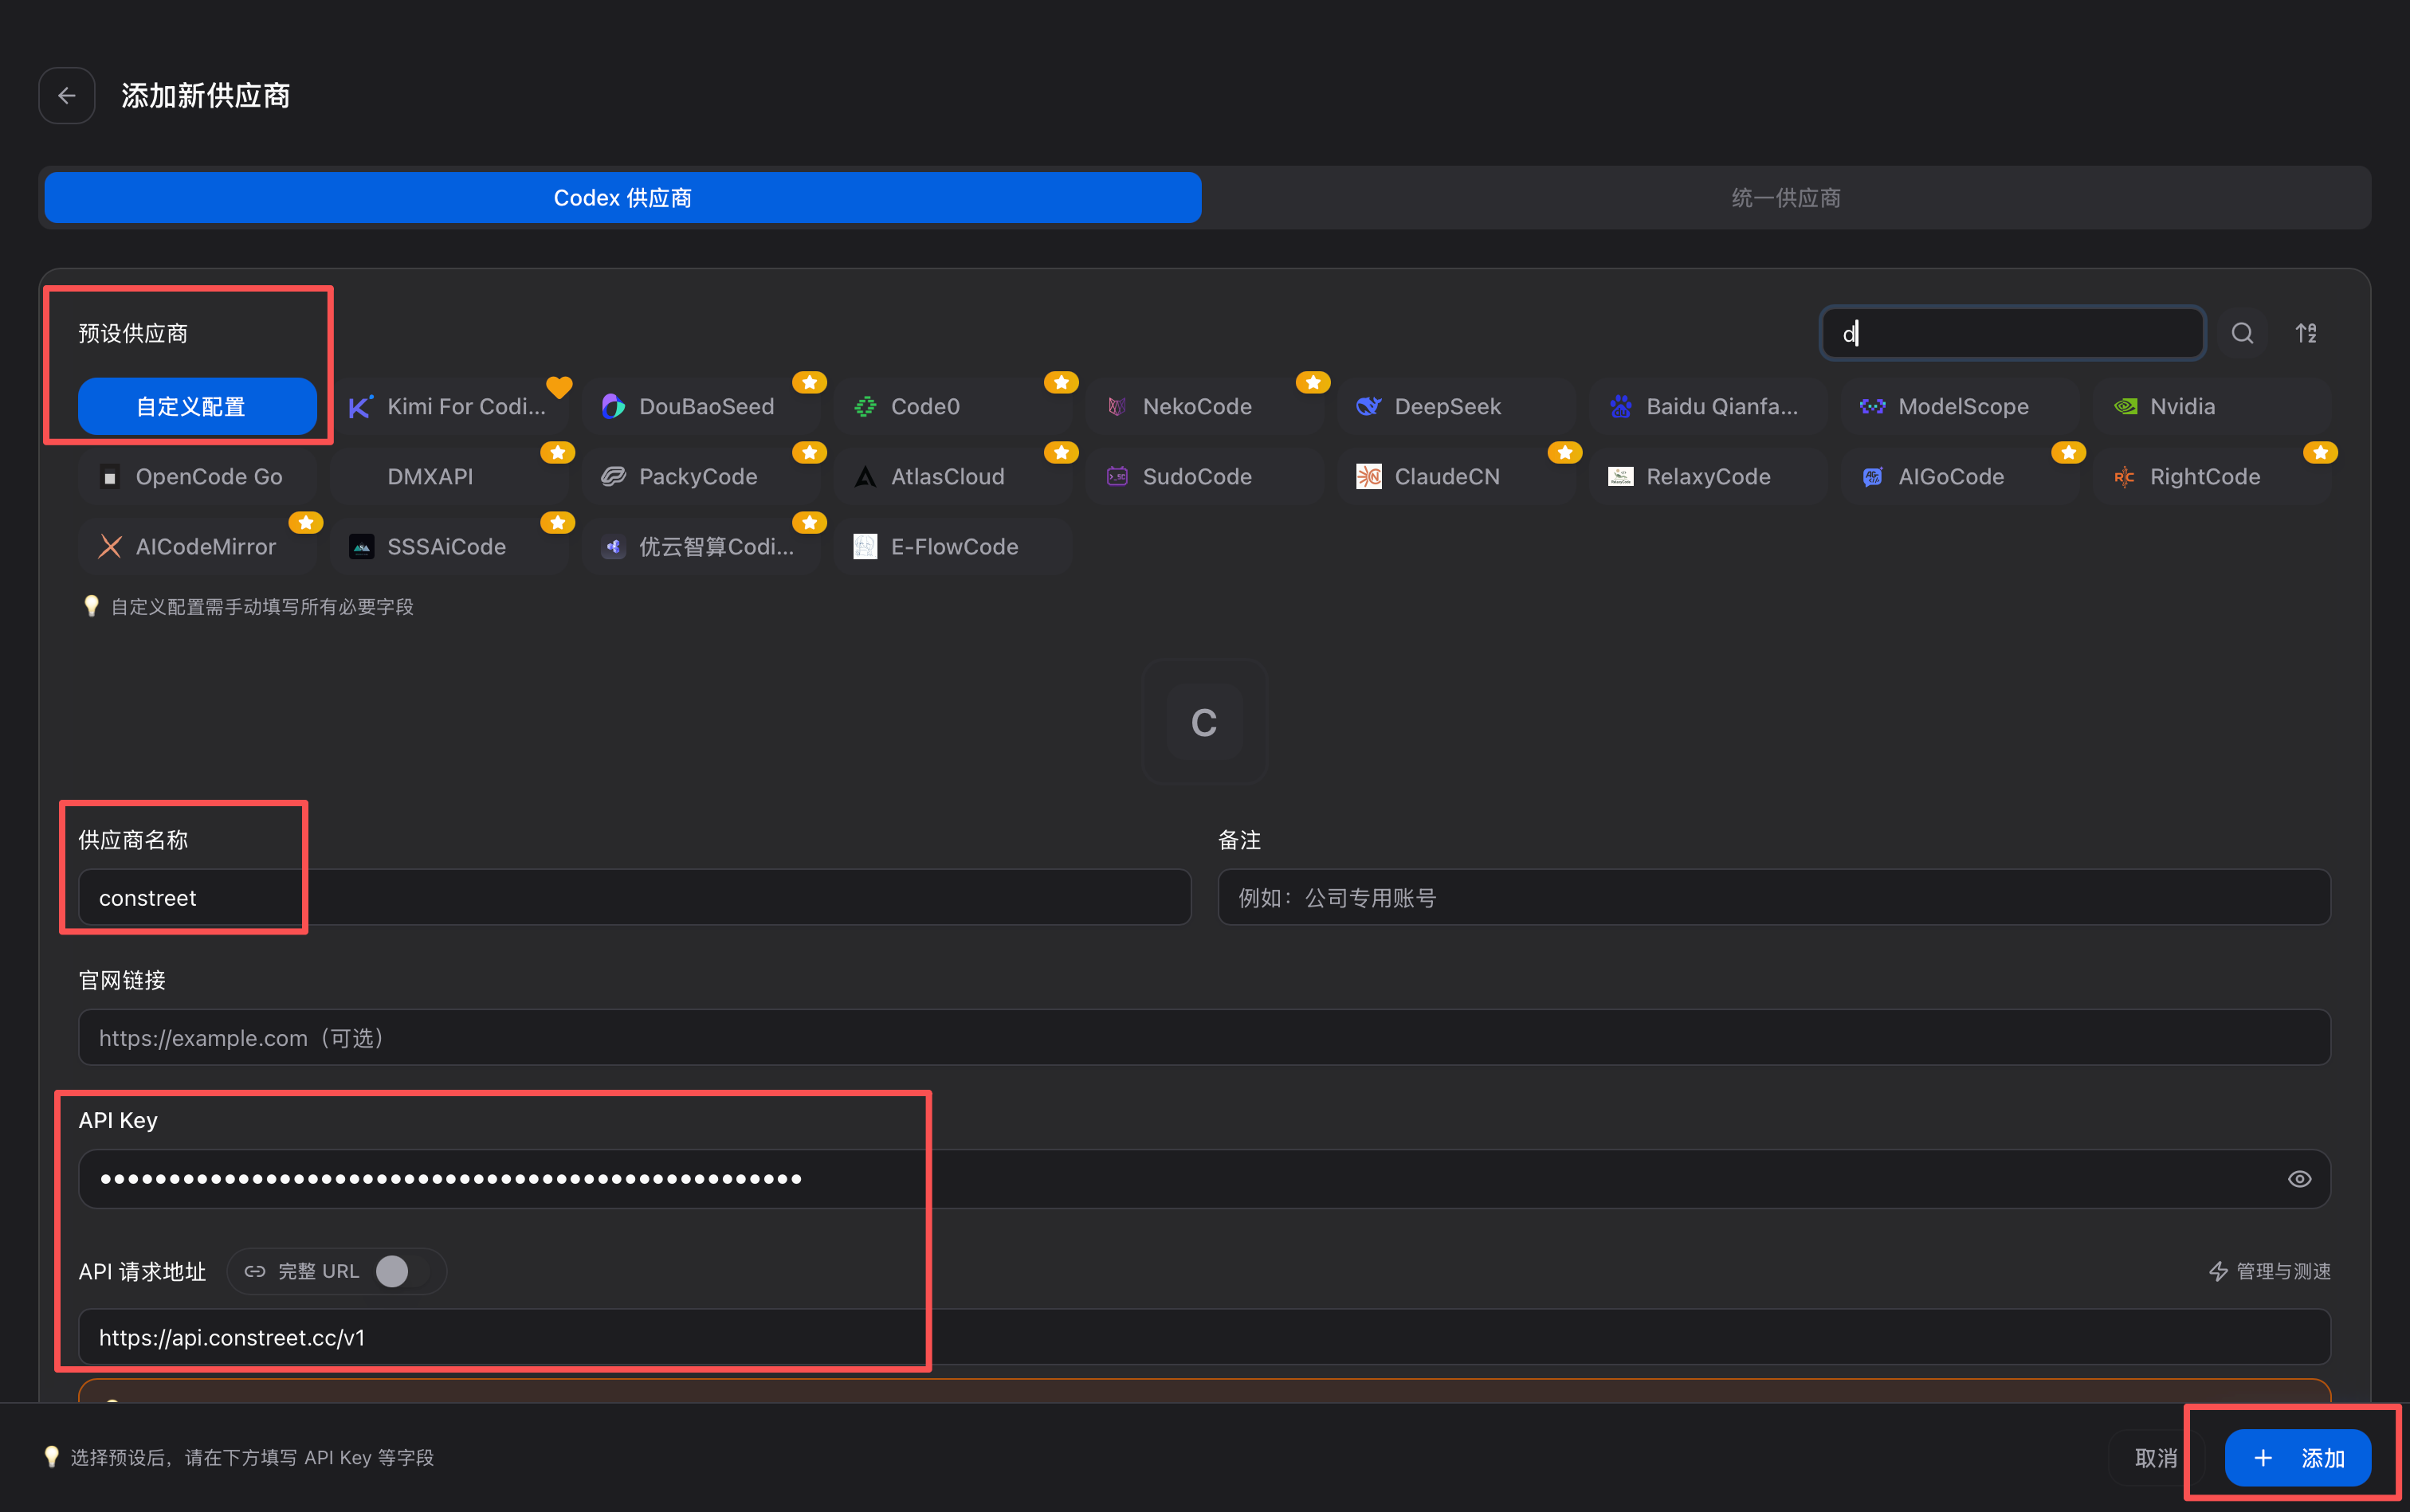Click the API 请求地址 input field
This screenshot has height=1512, width=2410.
[x=1204, y=1337]
